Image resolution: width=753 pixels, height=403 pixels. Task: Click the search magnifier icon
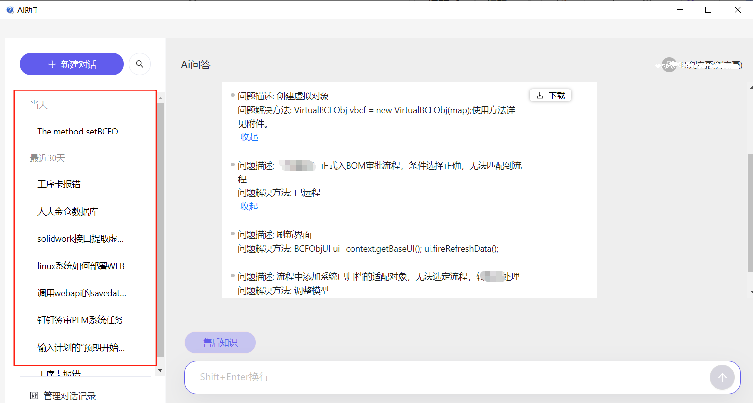[x=140, y=64]
